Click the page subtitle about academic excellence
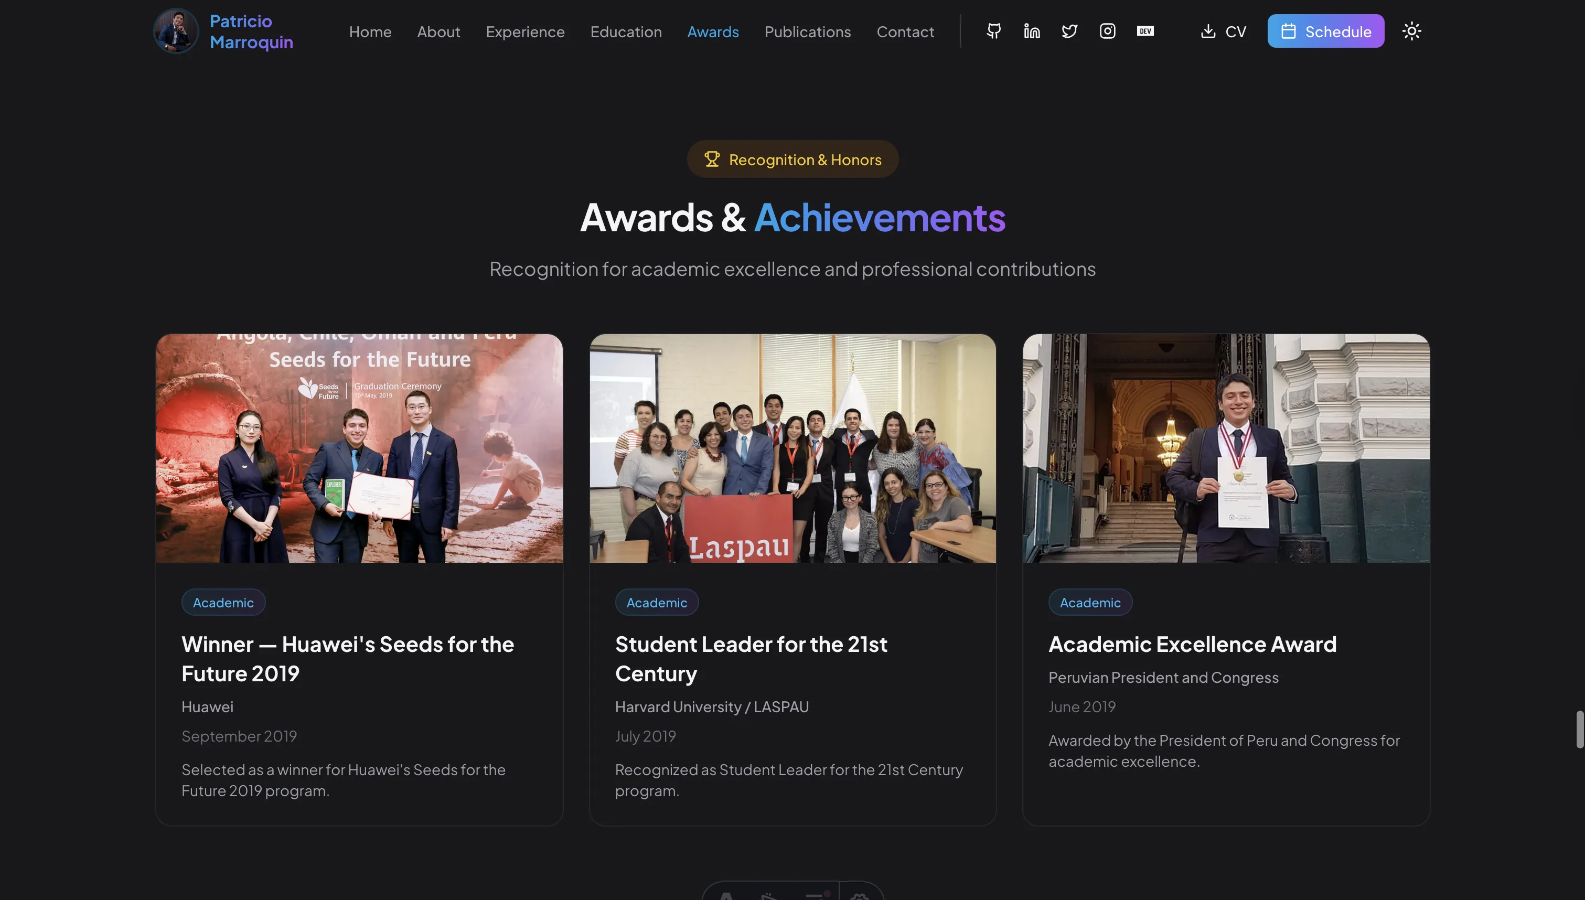The image size is (1585, 900). (792, 269)
